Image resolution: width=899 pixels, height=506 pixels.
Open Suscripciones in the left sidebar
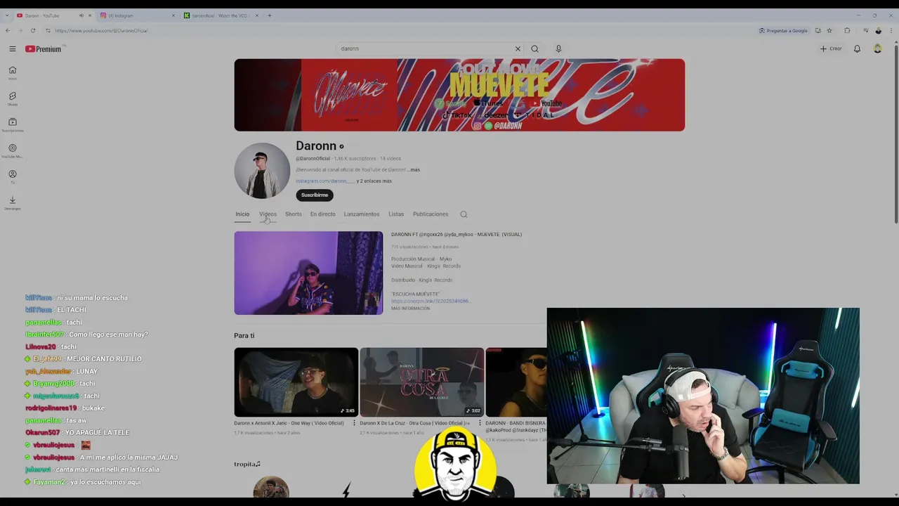coord(12,124)
